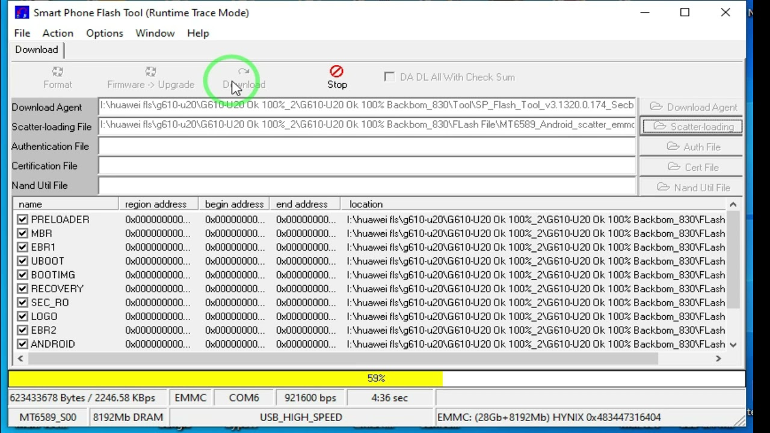Click the Download Agent path field
Screen dimensions: 770x433
point(367,105)
